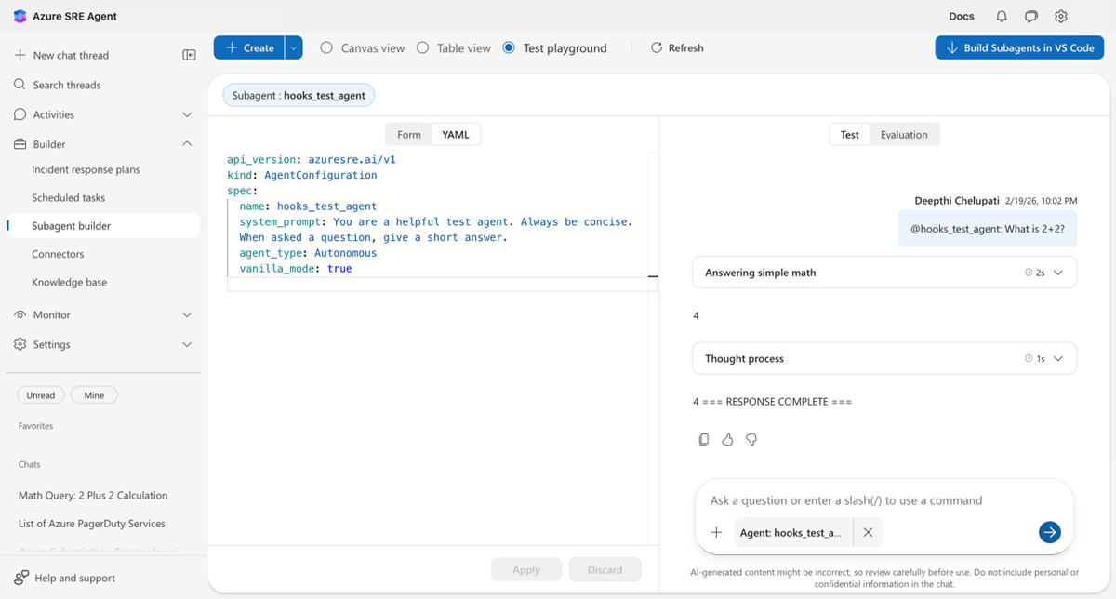Screen dimensions: 1116x599
Task: Click the Refresh button
Action: [676, 48]
